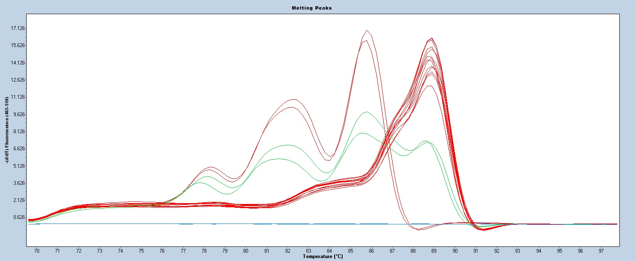Select the 0.626 y-axis tick value

pos(18,217)
